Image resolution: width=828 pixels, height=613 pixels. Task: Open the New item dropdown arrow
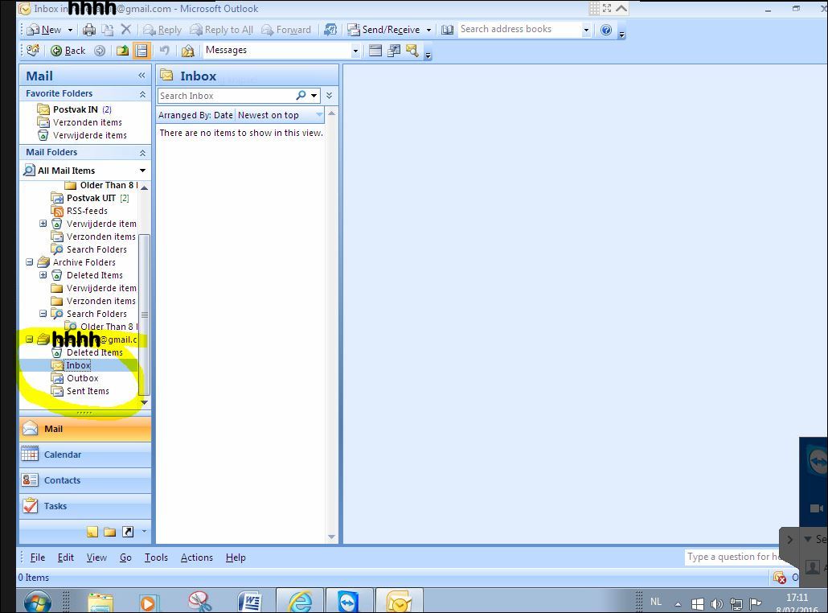coord(70,30)
